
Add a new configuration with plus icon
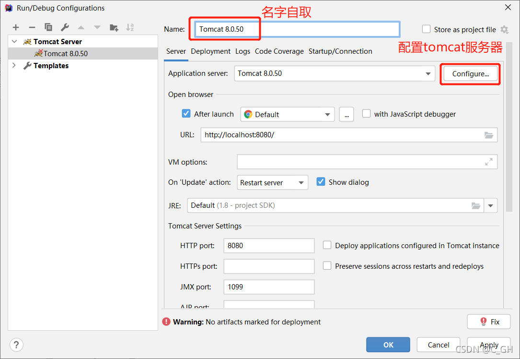pos(16,27)
